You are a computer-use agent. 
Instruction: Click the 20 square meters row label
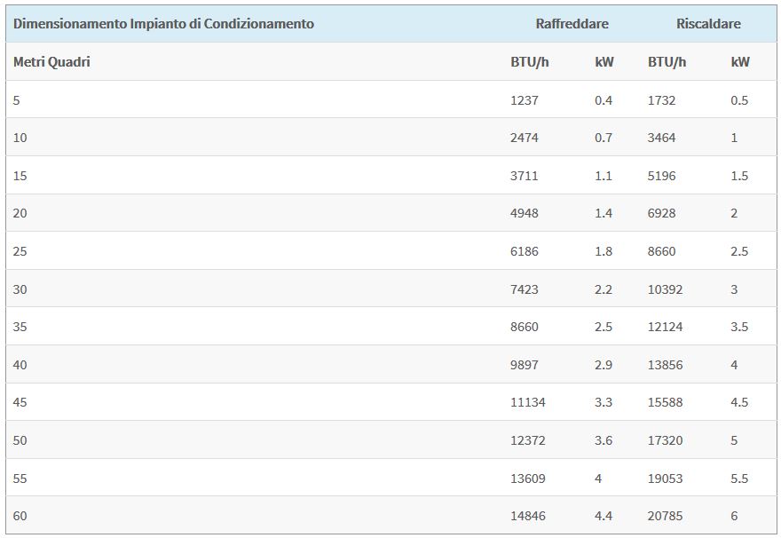coord(20,213)
